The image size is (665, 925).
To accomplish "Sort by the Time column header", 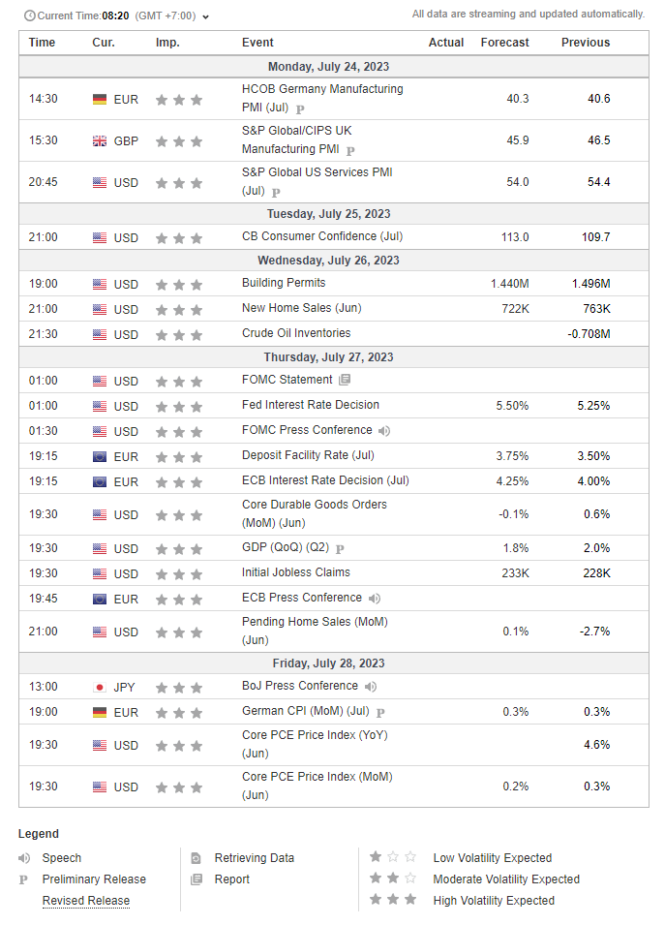I will coord(42,43).
